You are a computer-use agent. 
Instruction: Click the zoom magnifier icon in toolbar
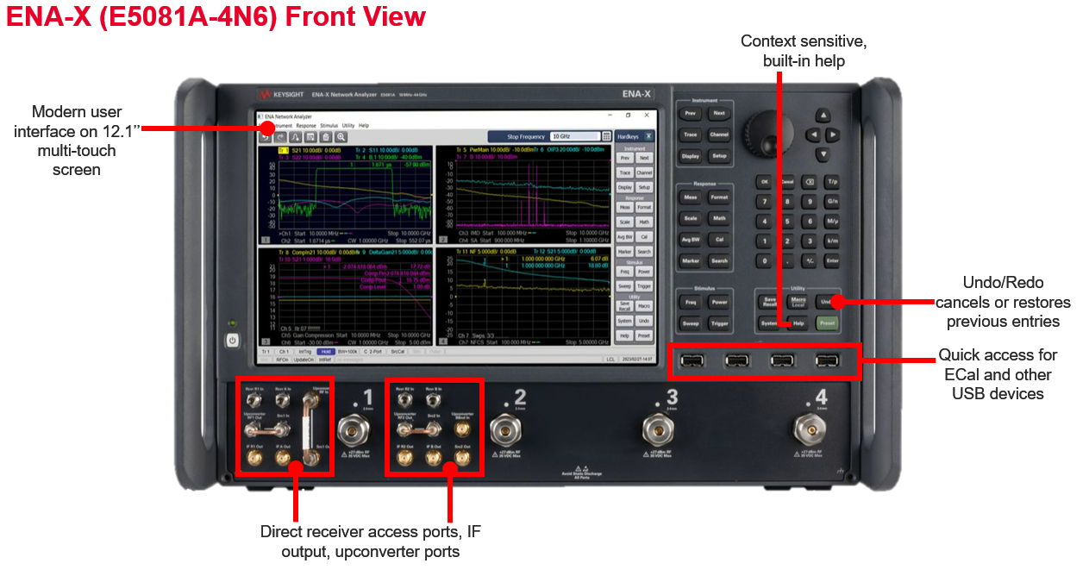point(341,136)
